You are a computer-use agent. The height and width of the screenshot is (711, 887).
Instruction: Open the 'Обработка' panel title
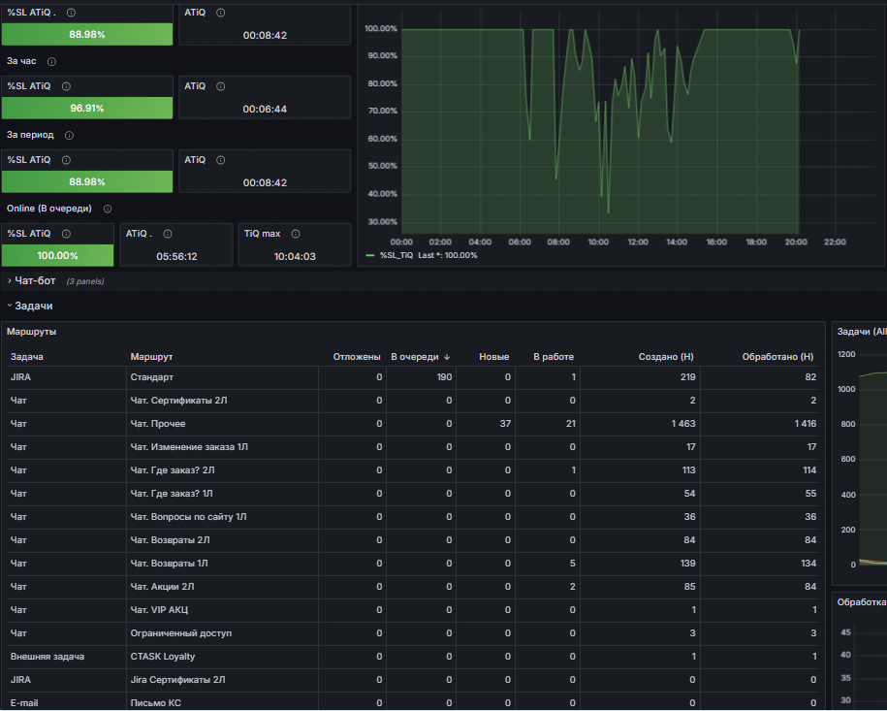pyautogui.click(x=862, y=602)
